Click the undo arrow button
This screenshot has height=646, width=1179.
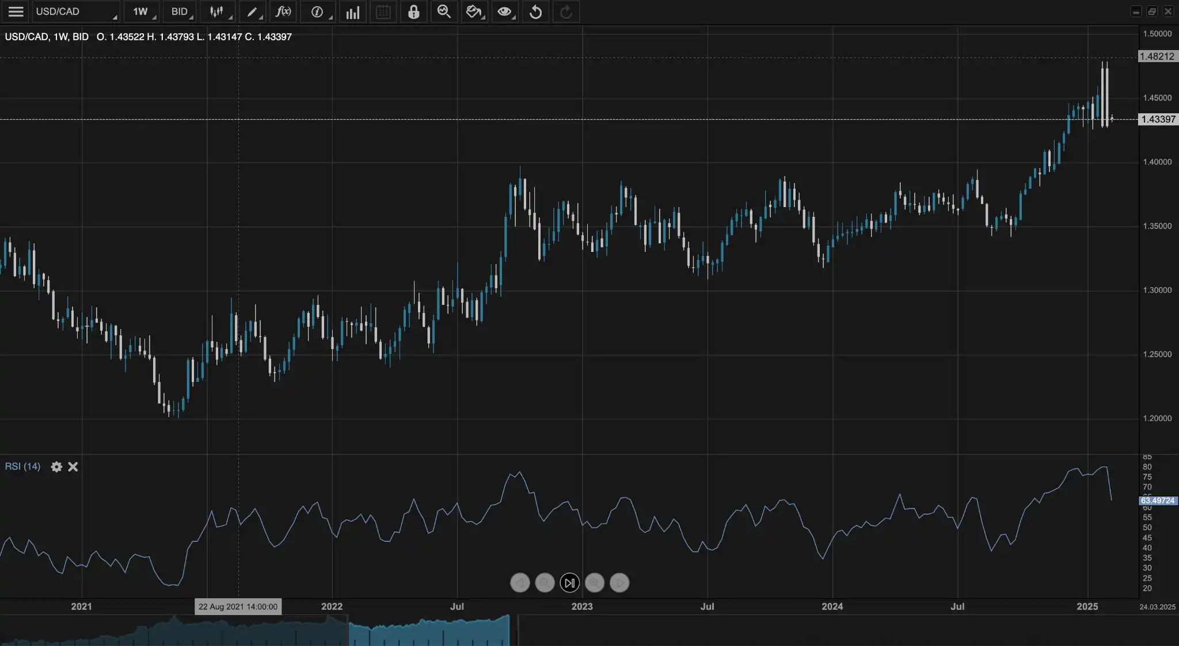[535, 12]
